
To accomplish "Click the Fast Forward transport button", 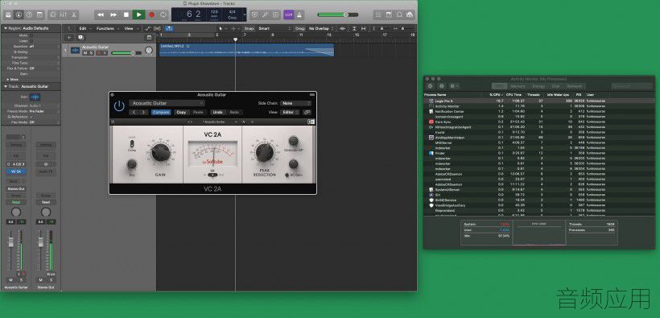I will 113,14.
